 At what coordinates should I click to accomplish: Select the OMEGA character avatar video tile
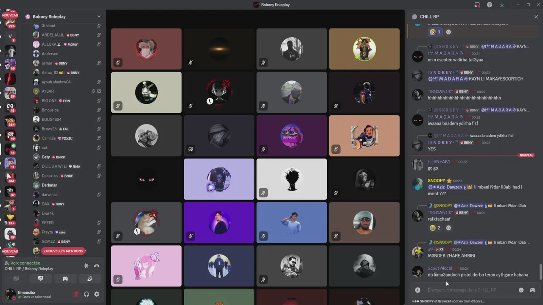[364, 136]
